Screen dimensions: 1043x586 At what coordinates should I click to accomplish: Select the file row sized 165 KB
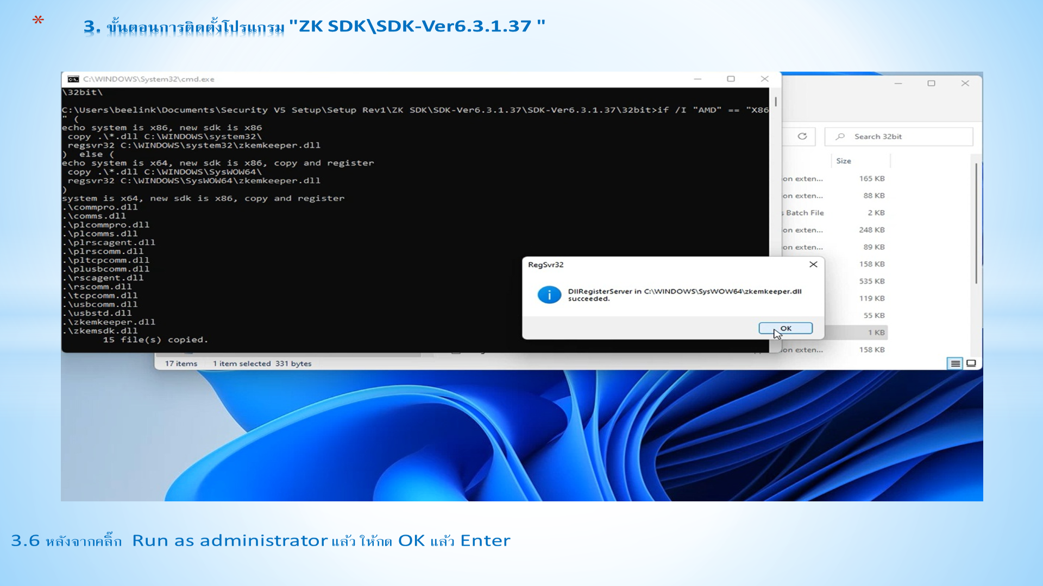pyautogui.click(x=834, y=179)
